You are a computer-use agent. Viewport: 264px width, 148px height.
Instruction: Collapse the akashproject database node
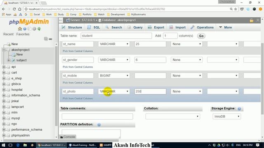coord(4,50)
